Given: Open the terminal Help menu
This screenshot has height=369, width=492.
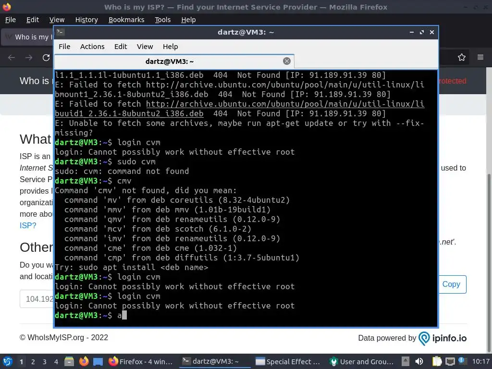Looking at the screenshot, I should click(171, 47).
